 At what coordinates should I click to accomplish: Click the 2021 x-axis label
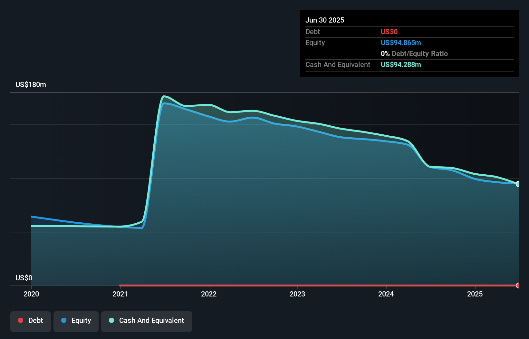coord(120,294)
